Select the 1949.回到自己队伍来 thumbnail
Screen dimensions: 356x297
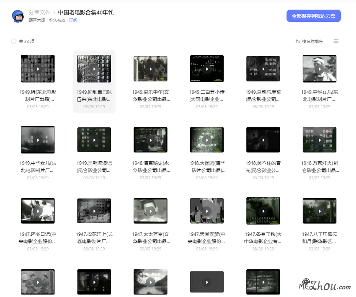point(94,68)
